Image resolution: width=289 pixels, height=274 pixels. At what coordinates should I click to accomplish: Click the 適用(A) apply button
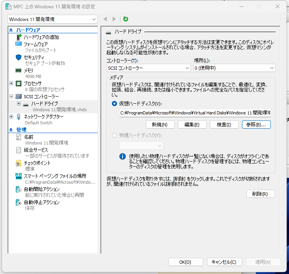pos(263,262)
